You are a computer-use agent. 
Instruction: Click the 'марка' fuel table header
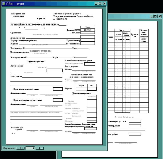pos(81,86)
